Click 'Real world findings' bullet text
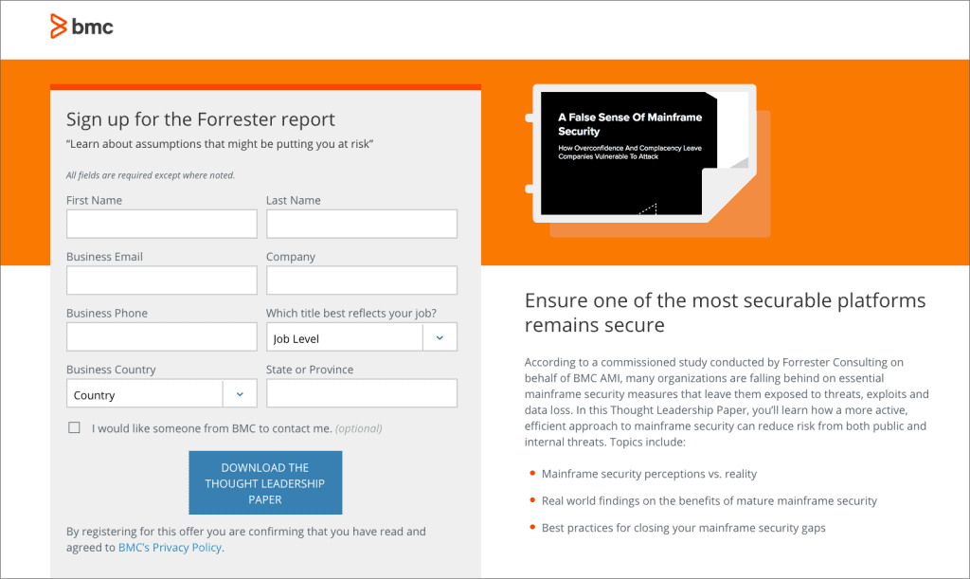Viewport: 970px width, 579px height. click(709, 501)
